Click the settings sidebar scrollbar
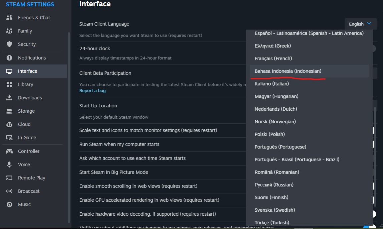Viewport: 383px width, 229px height. point(69,126)
